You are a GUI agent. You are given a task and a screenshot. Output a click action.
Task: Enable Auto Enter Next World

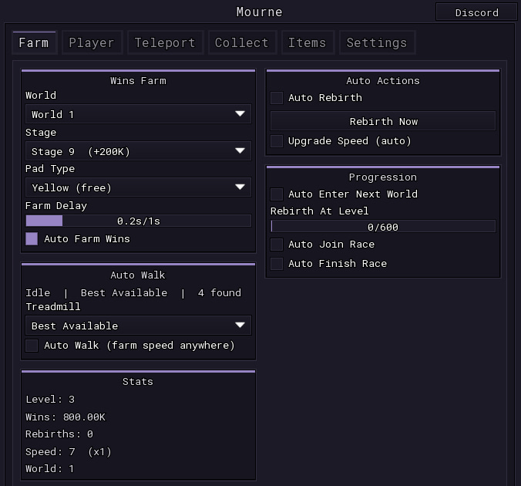pyautogui.click(x=277, y=194)
